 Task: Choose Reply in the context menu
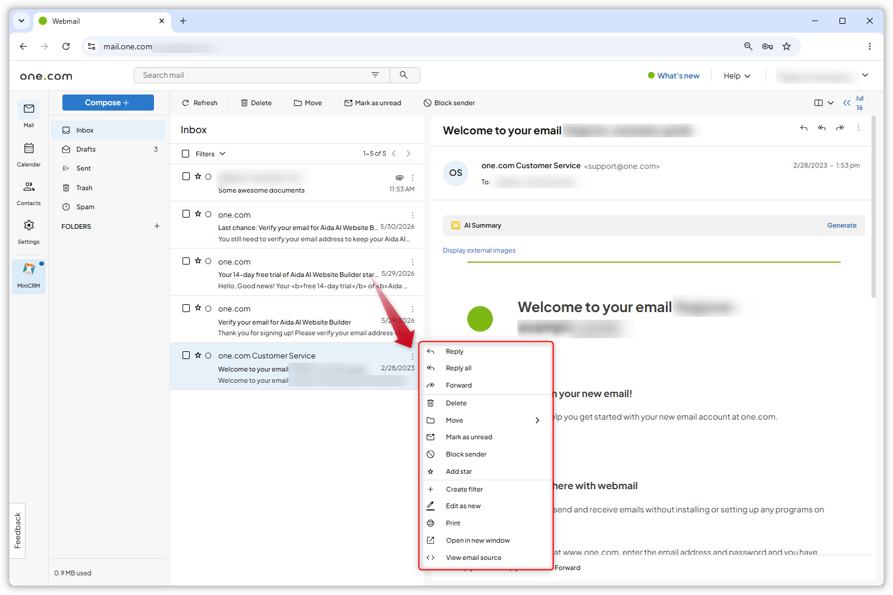coord(486,351)
